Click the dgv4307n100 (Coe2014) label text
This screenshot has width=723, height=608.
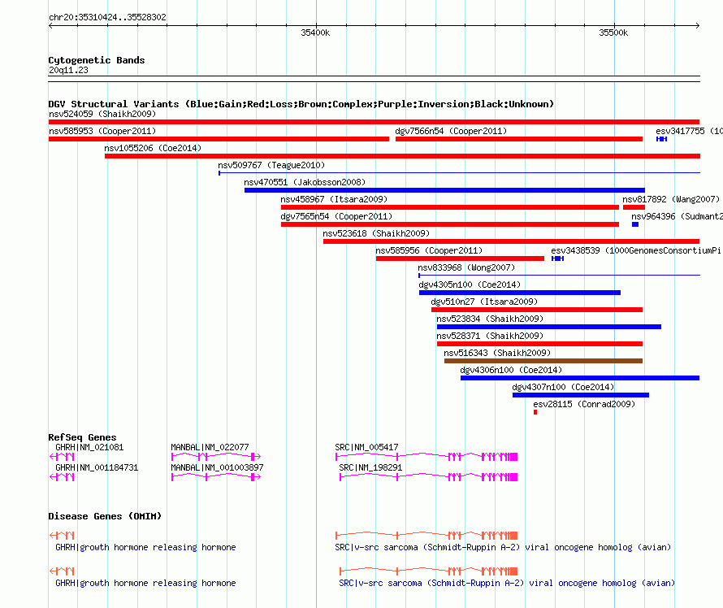[x=563, y=387]
